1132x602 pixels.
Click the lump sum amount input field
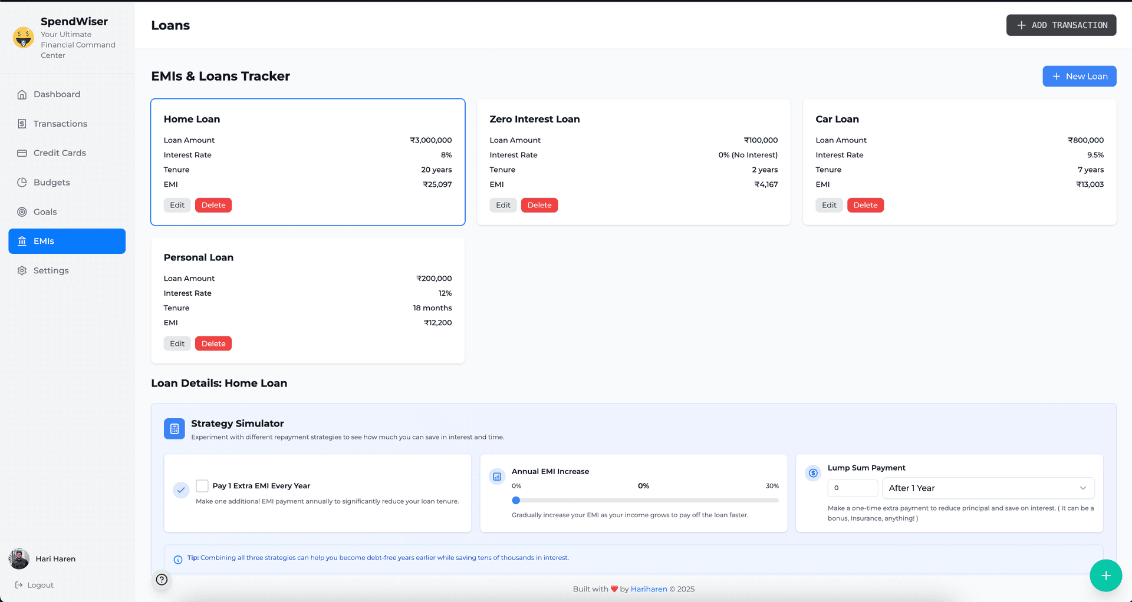[853, 488]
